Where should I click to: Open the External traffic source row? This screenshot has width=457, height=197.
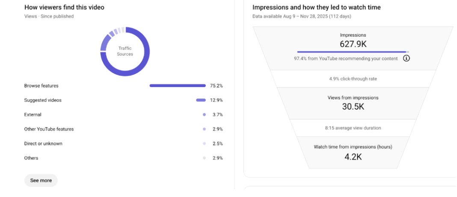pos(33,115)
